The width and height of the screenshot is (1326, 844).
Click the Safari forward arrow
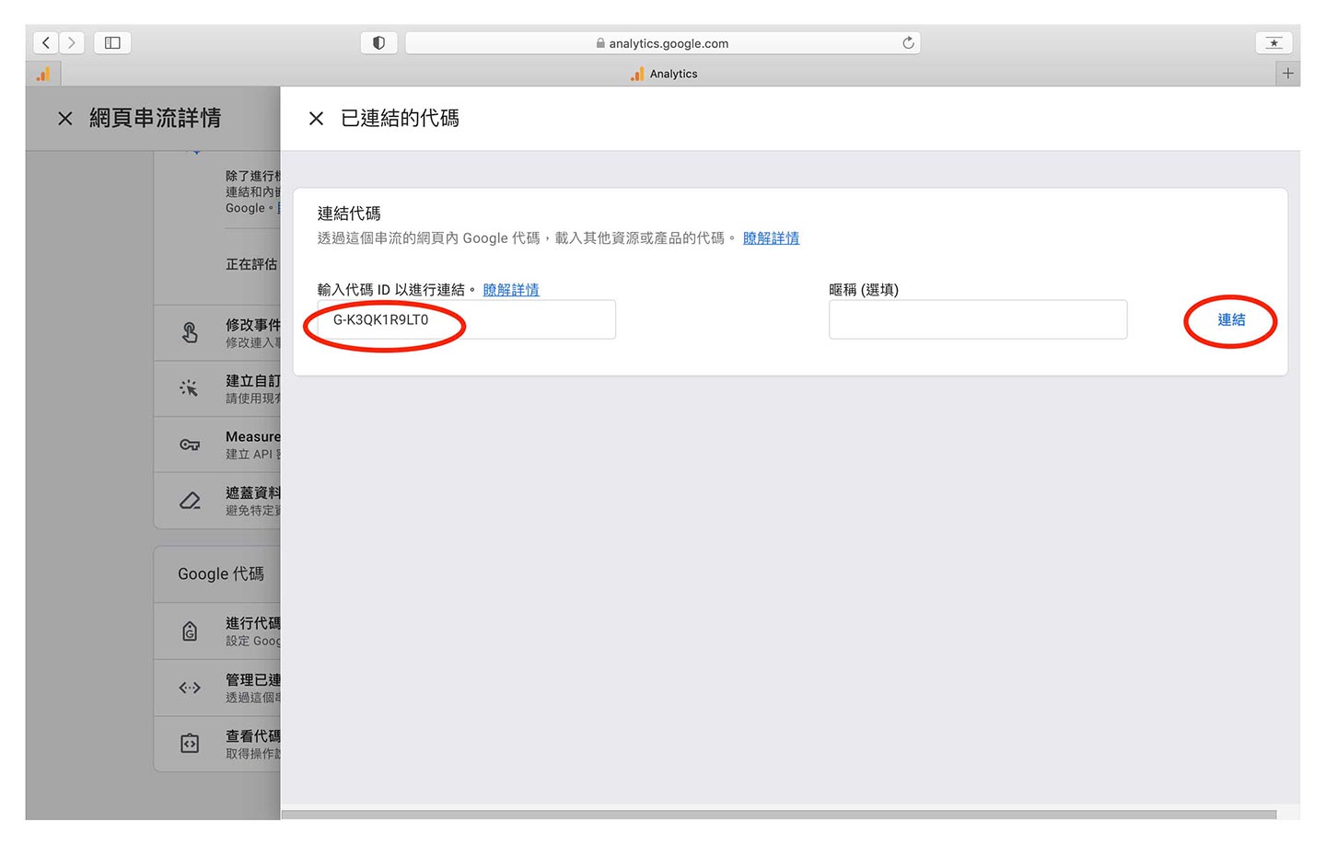pos(72,43)
